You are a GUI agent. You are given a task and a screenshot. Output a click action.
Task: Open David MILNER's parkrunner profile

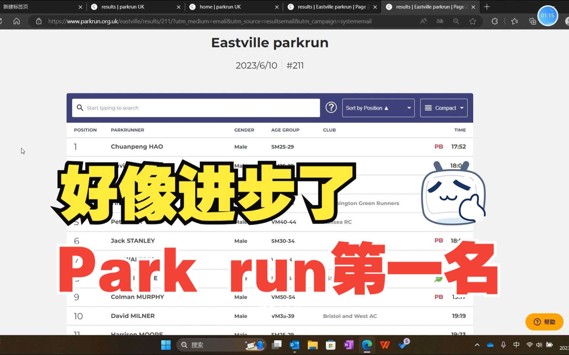pyautogui.click(x=133, y=316)
